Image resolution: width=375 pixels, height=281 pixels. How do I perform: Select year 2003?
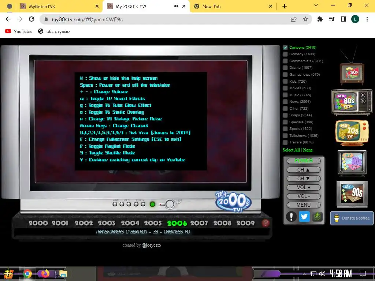pos(107,223)
